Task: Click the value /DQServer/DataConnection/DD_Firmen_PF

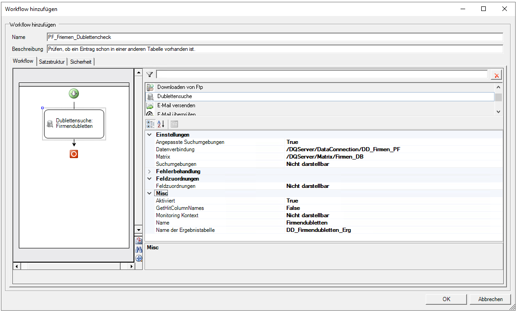Action: tap(343, 149)
